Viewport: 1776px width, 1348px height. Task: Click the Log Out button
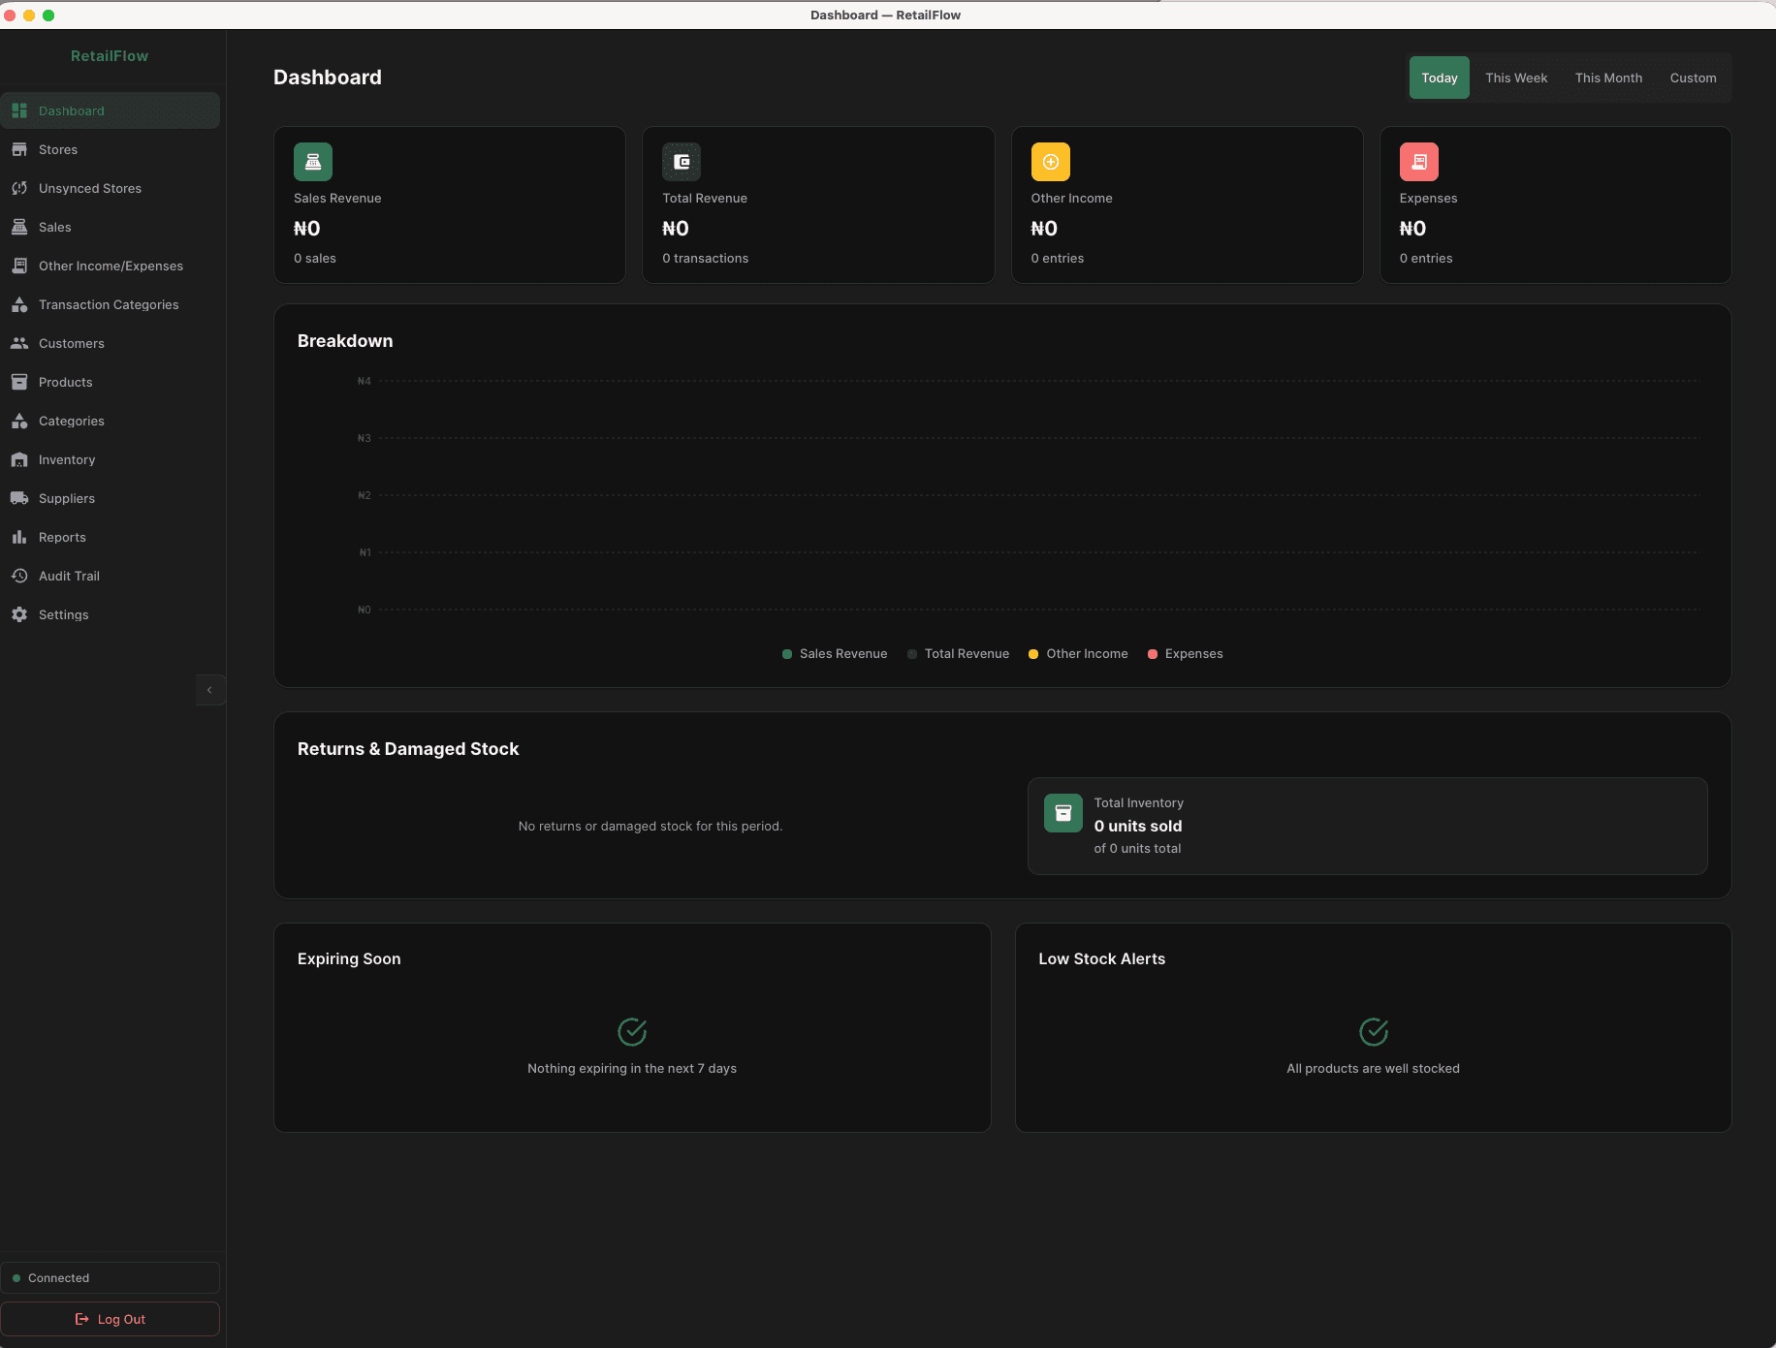pyautogui.click(x=110, y=1319)
